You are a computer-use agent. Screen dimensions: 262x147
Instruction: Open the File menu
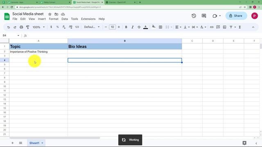(x=15, y=19)
